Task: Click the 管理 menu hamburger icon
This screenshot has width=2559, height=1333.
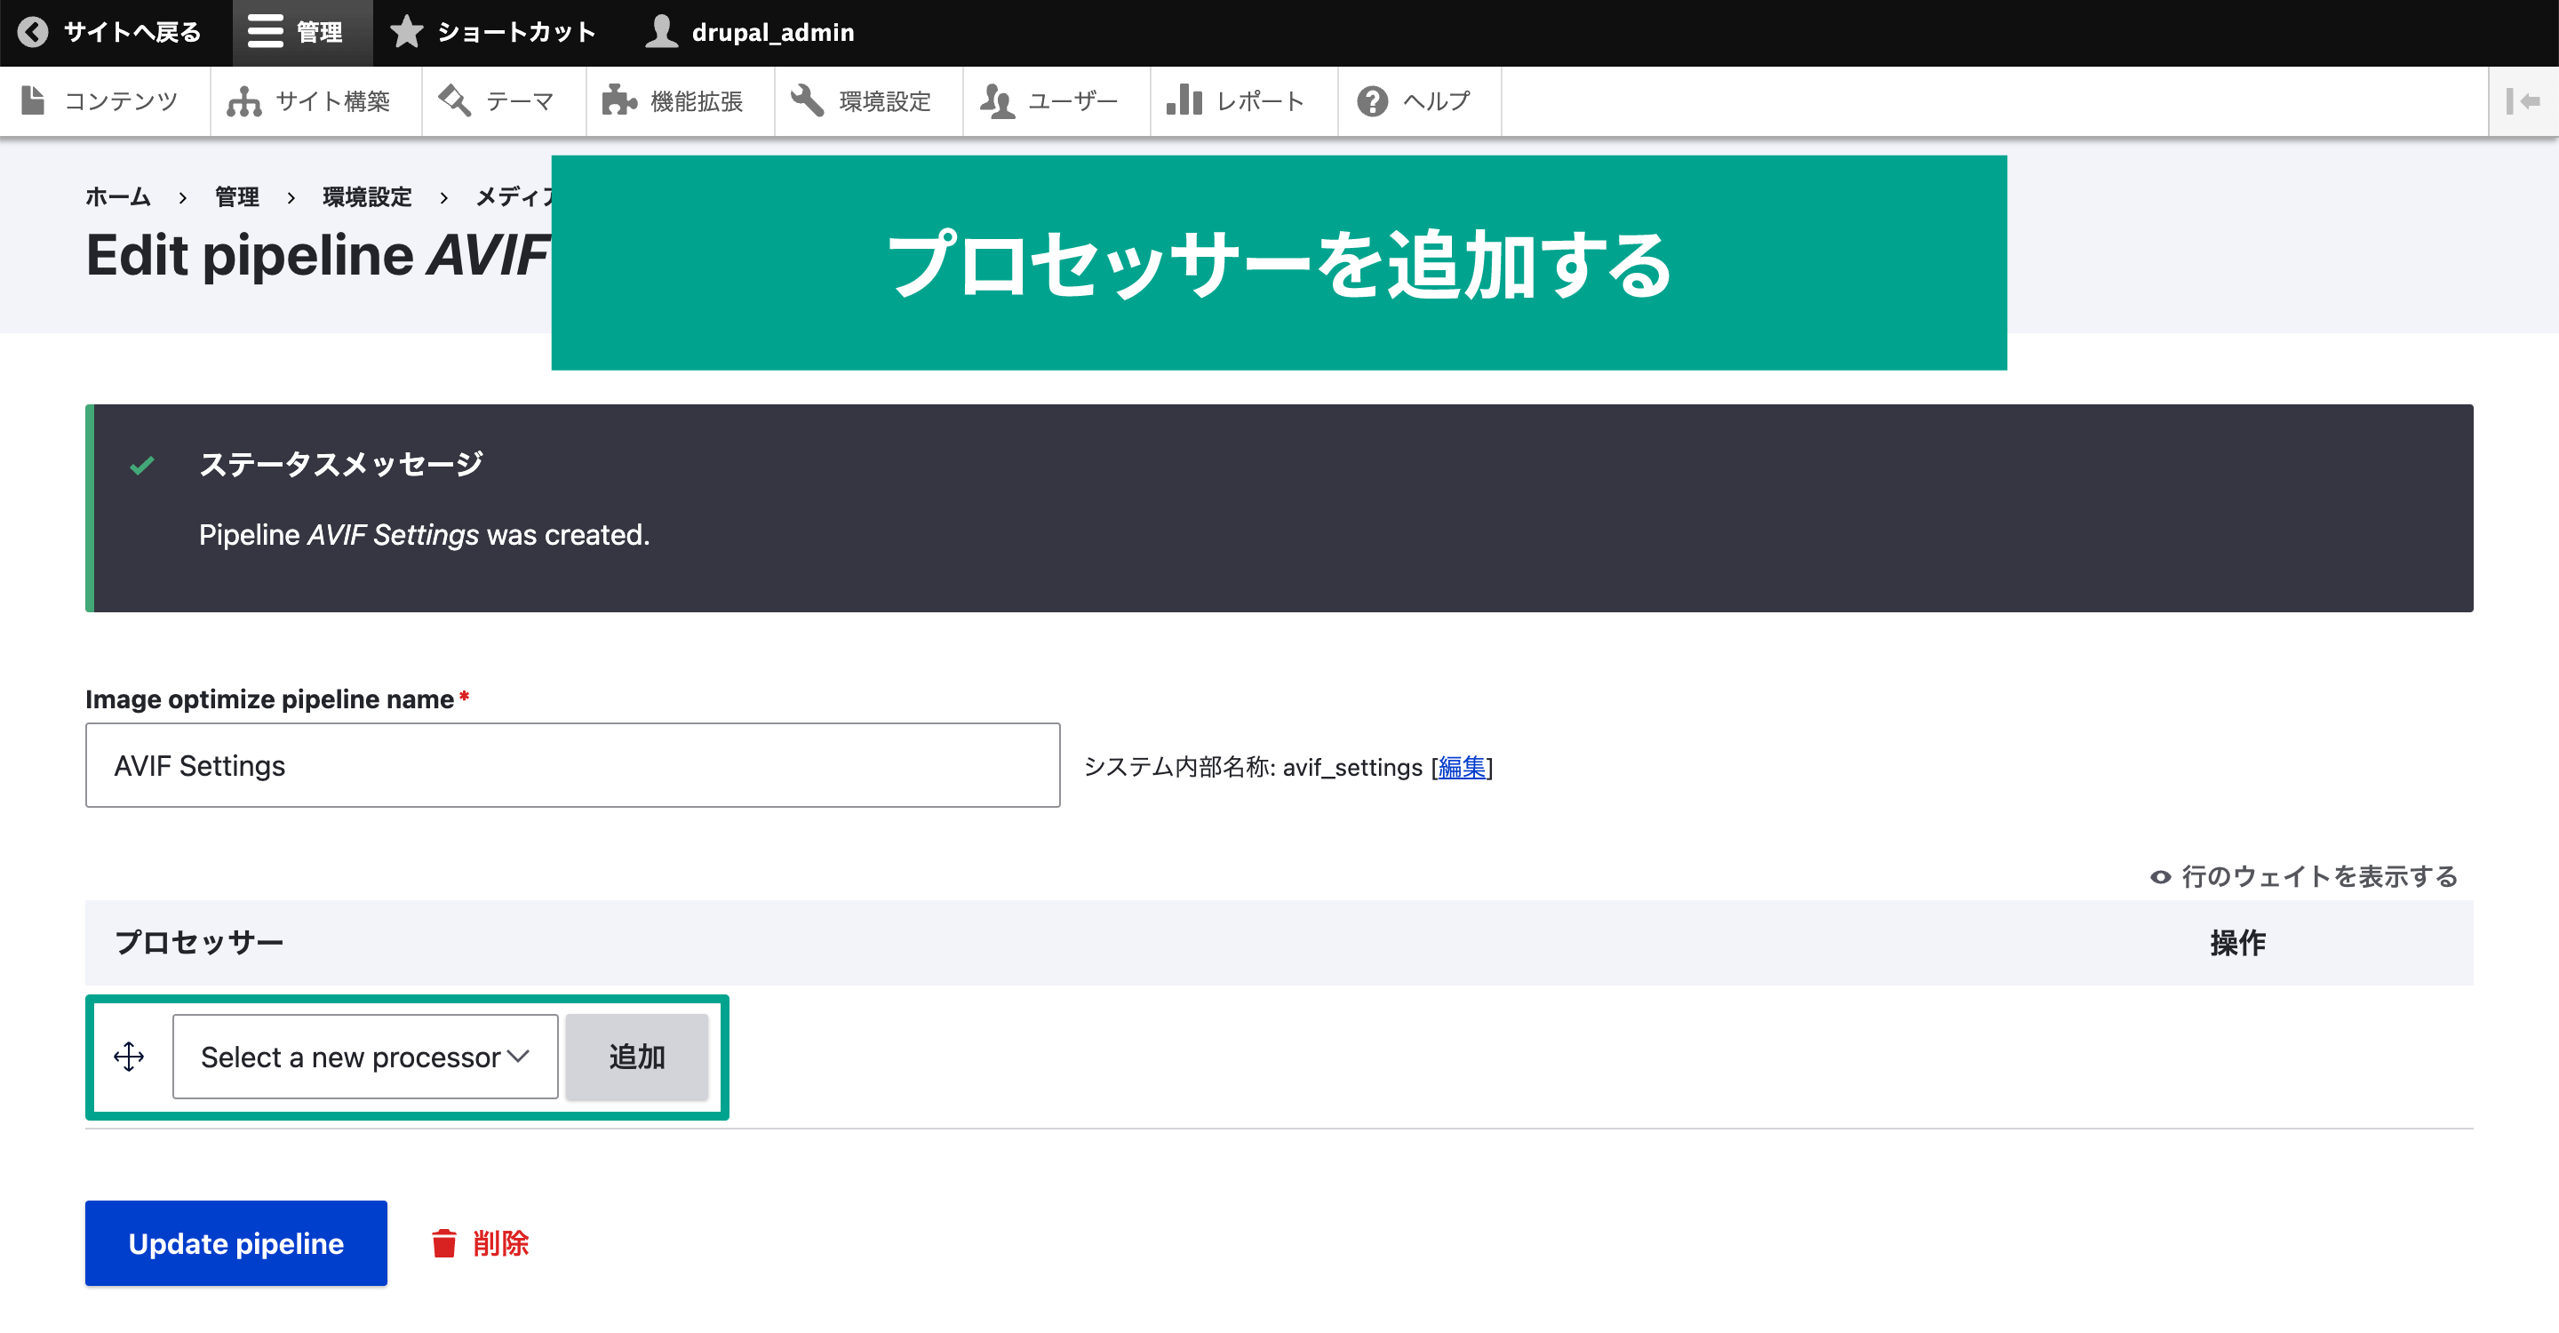Action: coord(260,32)
